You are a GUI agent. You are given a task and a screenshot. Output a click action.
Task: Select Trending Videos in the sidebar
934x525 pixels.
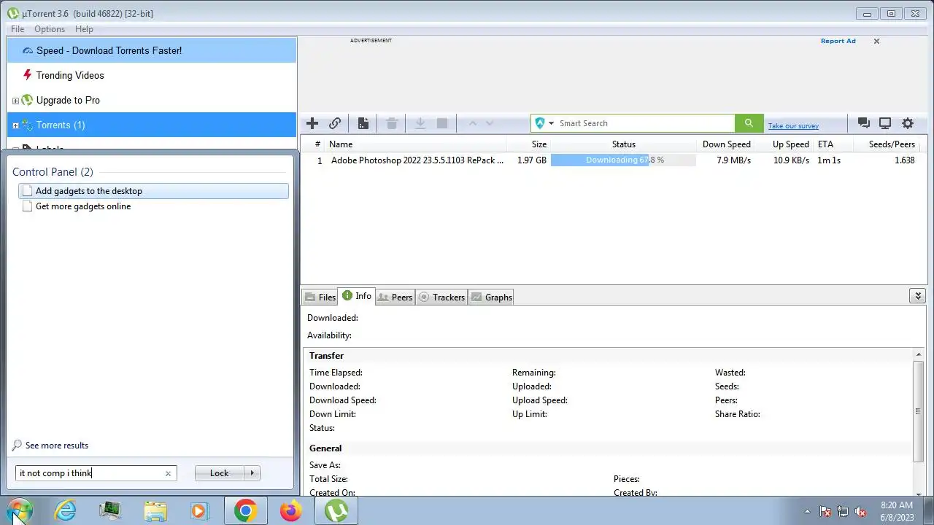click(x=152, y=75)
